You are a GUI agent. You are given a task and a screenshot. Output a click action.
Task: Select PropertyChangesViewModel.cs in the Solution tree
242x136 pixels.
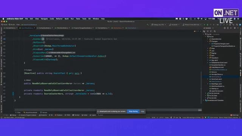[224, 46]
